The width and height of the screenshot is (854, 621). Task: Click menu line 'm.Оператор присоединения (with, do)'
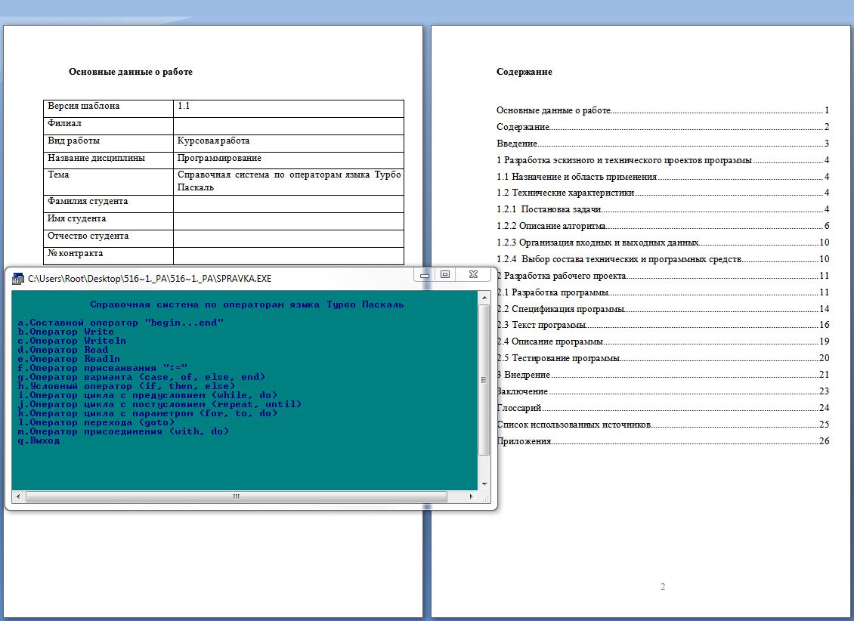coord(124,431)
